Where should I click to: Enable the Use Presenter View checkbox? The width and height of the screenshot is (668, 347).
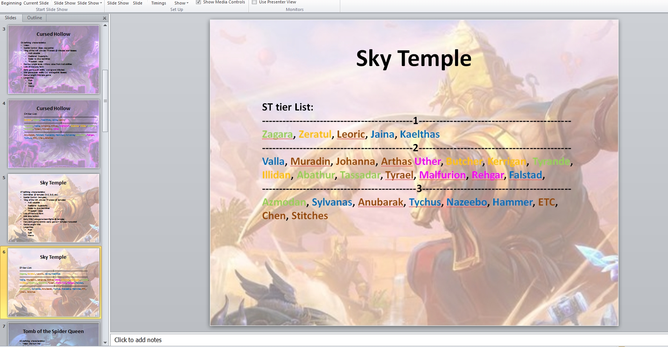(x=255, y=2)
